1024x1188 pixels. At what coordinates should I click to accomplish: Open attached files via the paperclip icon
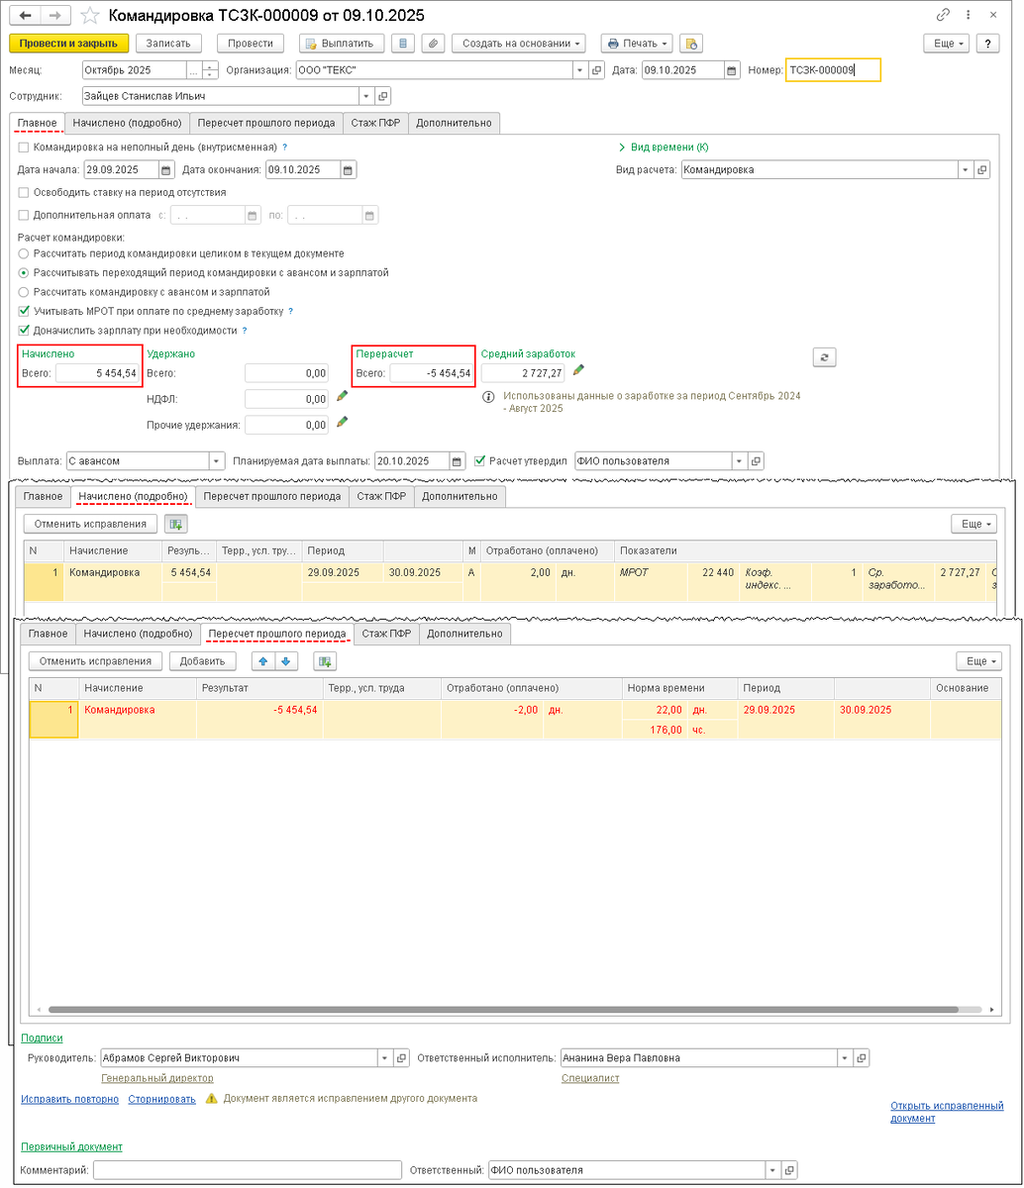[x=432, y=44]
